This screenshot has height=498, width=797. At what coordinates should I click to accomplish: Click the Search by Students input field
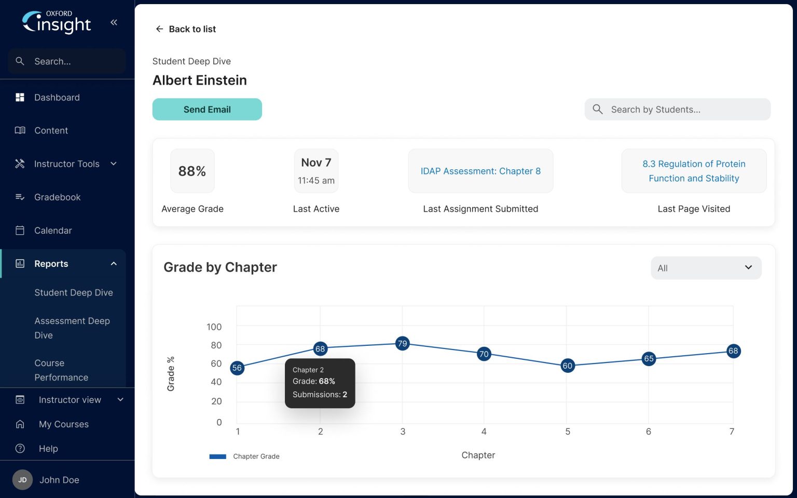click(677, 109)
